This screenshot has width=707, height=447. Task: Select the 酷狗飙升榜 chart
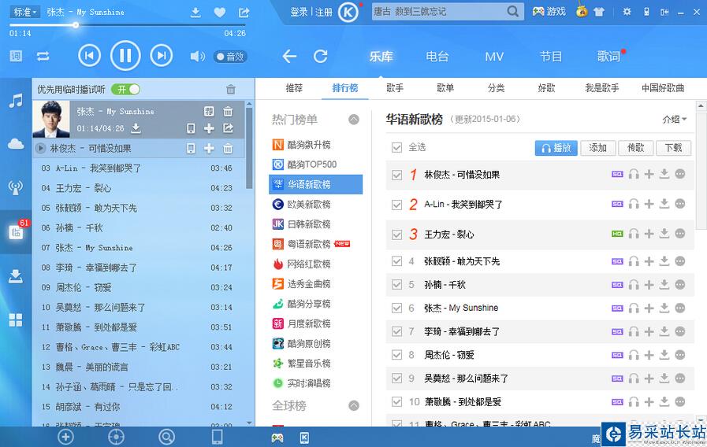click(315, 145)
